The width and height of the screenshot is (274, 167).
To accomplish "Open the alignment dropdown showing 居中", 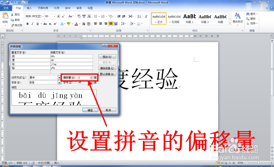I will pos(59,77).
